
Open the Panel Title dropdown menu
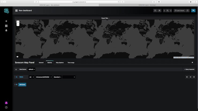tap(105, 18)
